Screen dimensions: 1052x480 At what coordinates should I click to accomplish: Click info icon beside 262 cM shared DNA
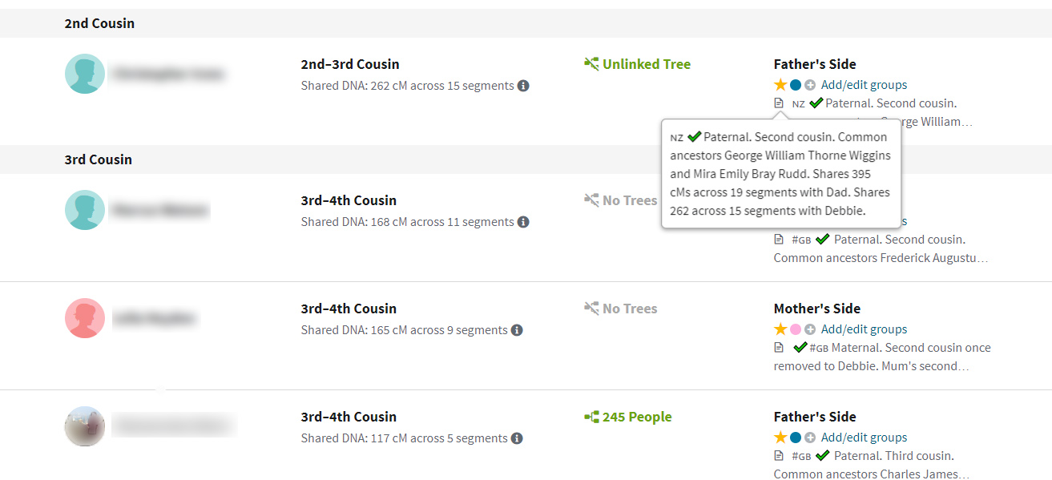coord(523,86)
